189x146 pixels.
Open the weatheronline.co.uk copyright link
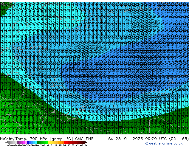tap(164, 143)
